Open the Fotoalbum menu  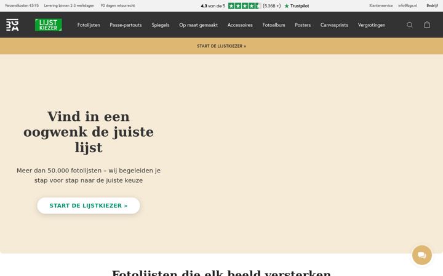(274, 25)
